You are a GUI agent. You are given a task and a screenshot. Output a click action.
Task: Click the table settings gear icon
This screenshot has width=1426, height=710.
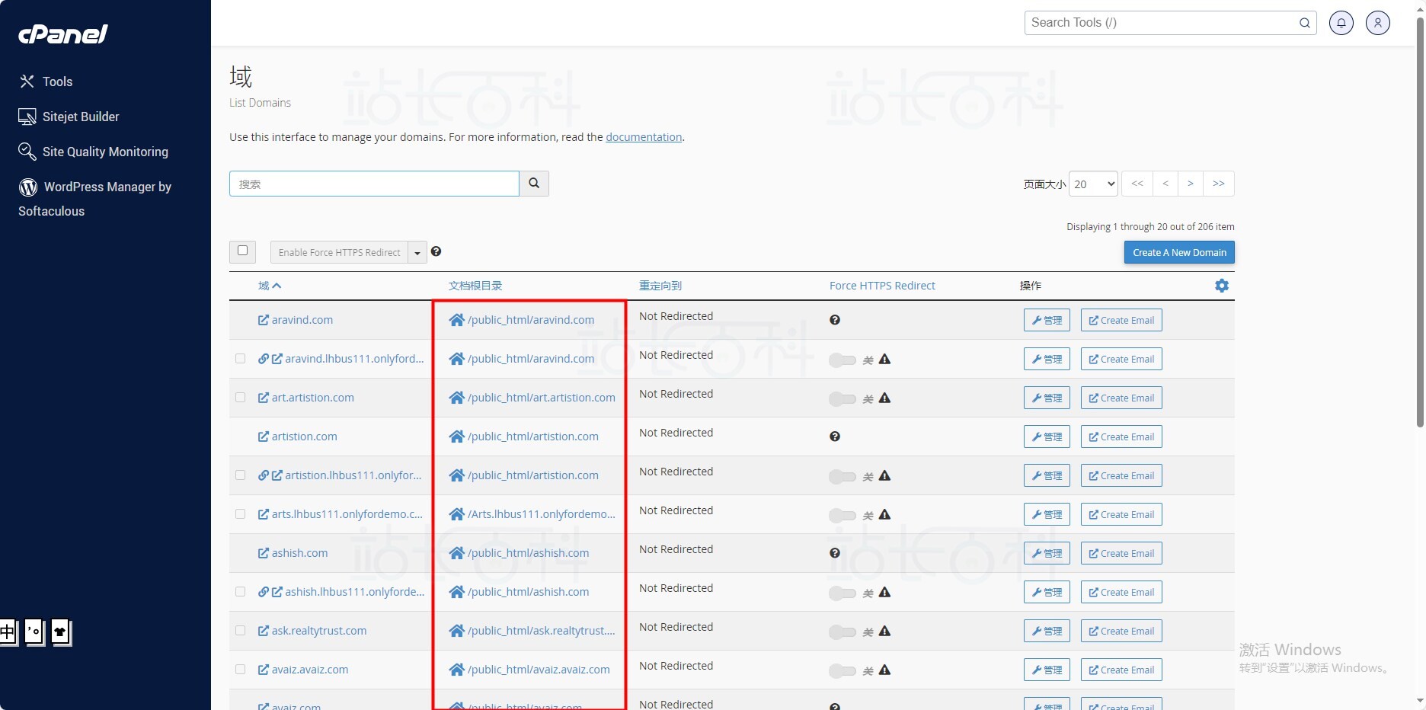point(1222,286)
